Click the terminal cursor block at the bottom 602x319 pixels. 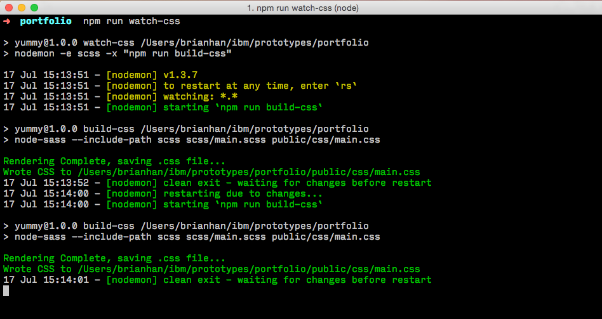coord(6,291)
